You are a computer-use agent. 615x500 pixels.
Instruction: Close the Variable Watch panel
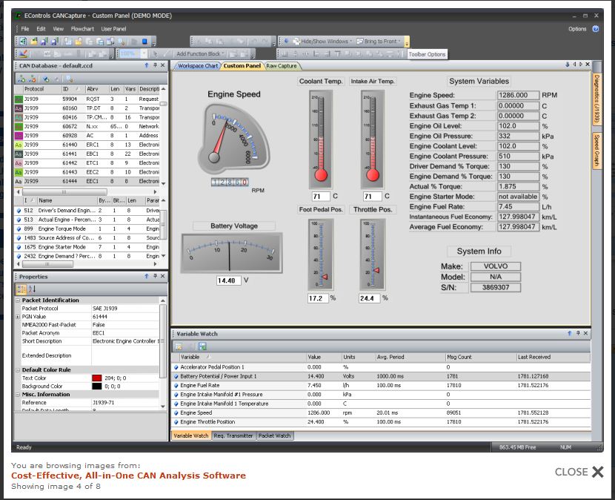pyautogui.click(x=586, y=335)
